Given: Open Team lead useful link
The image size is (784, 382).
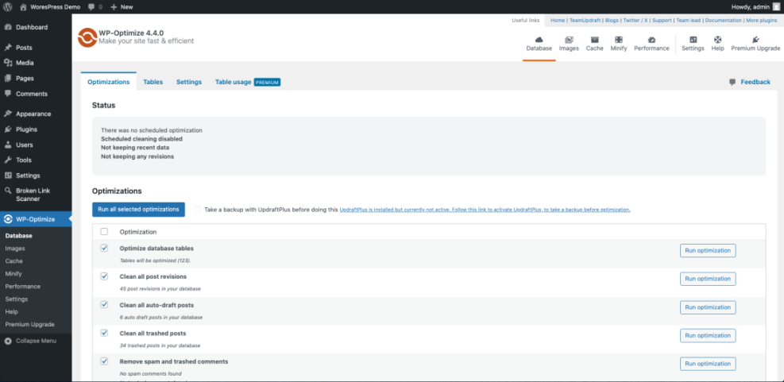Looking at the screenshot, I should click(689, 21).
